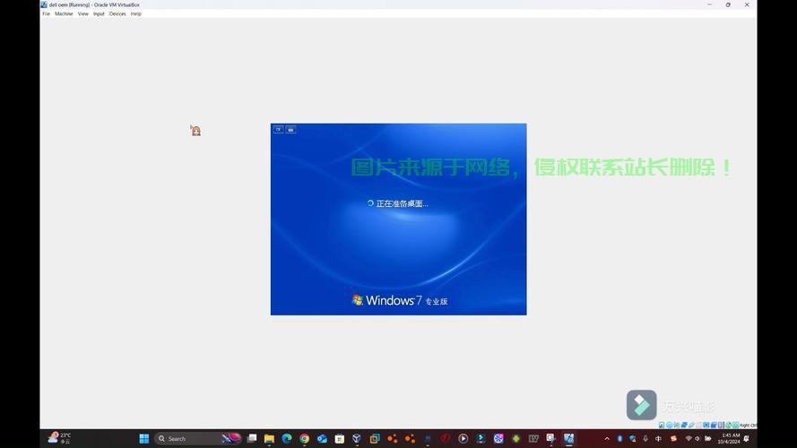Open File Explorer from the taskbar
Image resolution: width=797 pixels, height=448 pixels.
tap(269, 438)
